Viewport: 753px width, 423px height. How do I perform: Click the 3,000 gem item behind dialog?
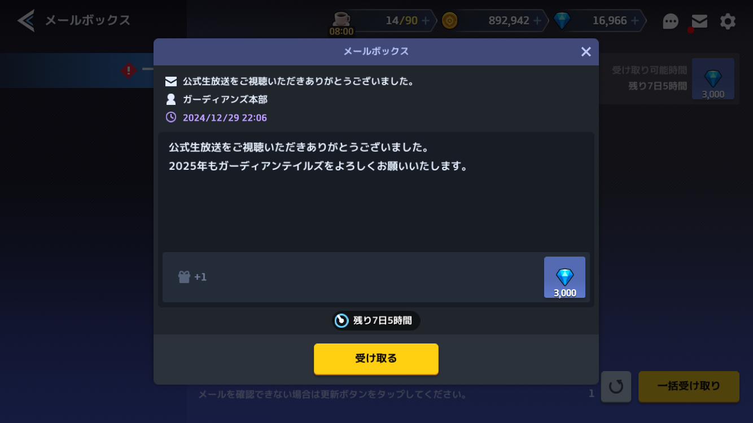[x=713, y=79]
